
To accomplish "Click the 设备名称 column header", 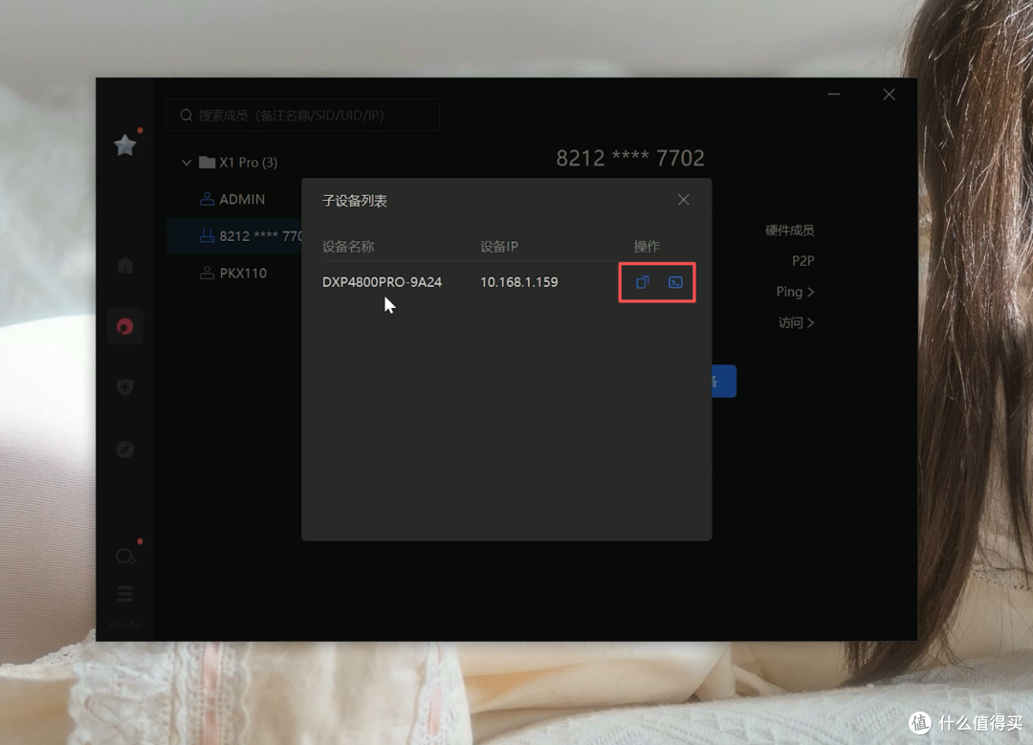I will [x=348, y=247].
